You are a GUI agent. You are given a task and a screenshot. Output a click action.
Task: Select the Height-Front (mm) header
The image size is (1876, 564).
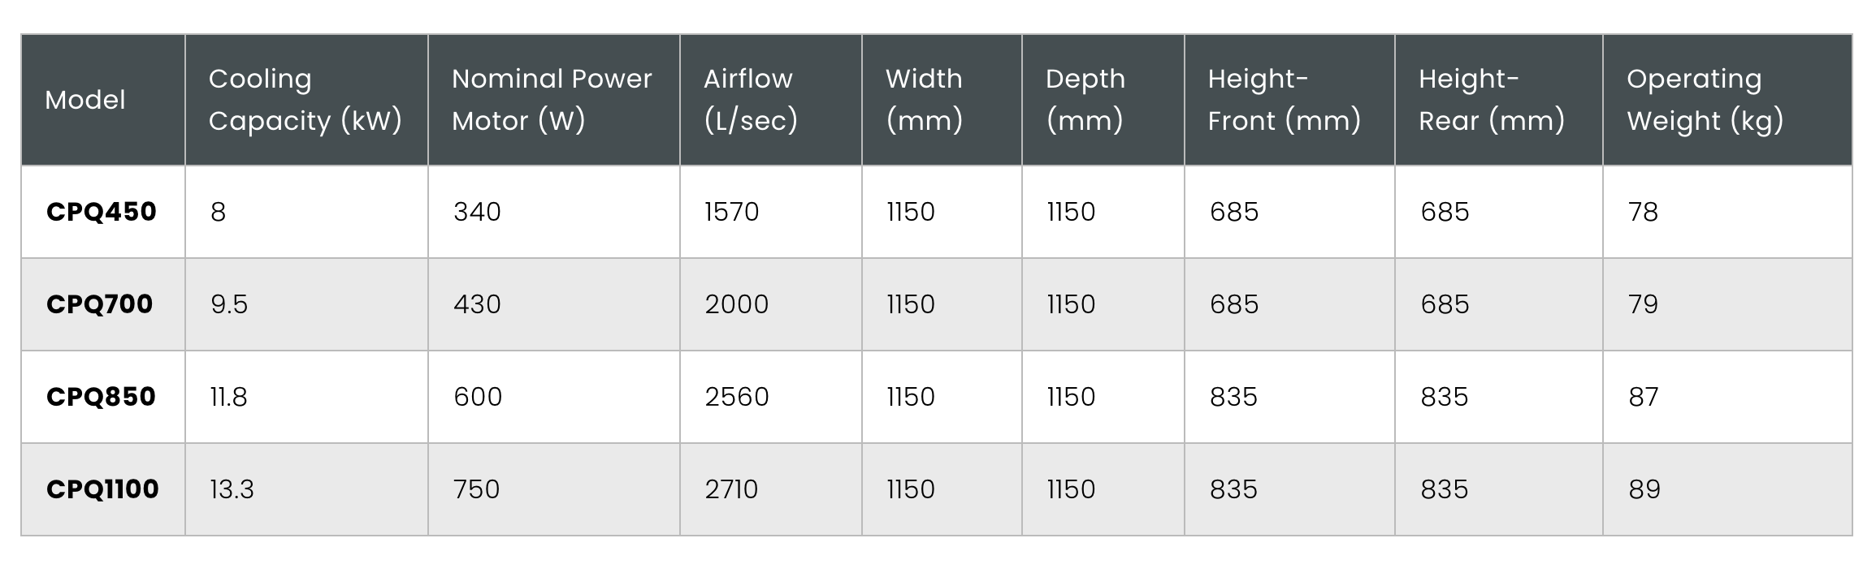1284,100
